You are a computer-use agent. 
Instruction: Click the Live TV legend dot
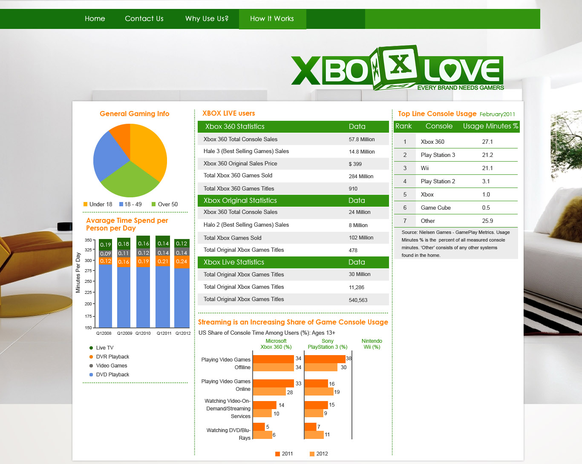click(91, 348)
